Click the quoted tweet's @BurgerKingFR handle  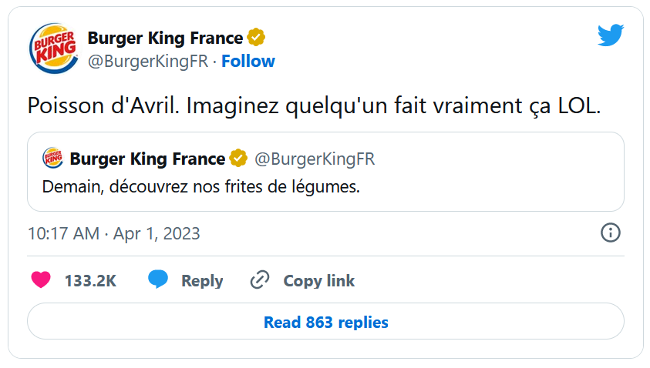(314, 159)
